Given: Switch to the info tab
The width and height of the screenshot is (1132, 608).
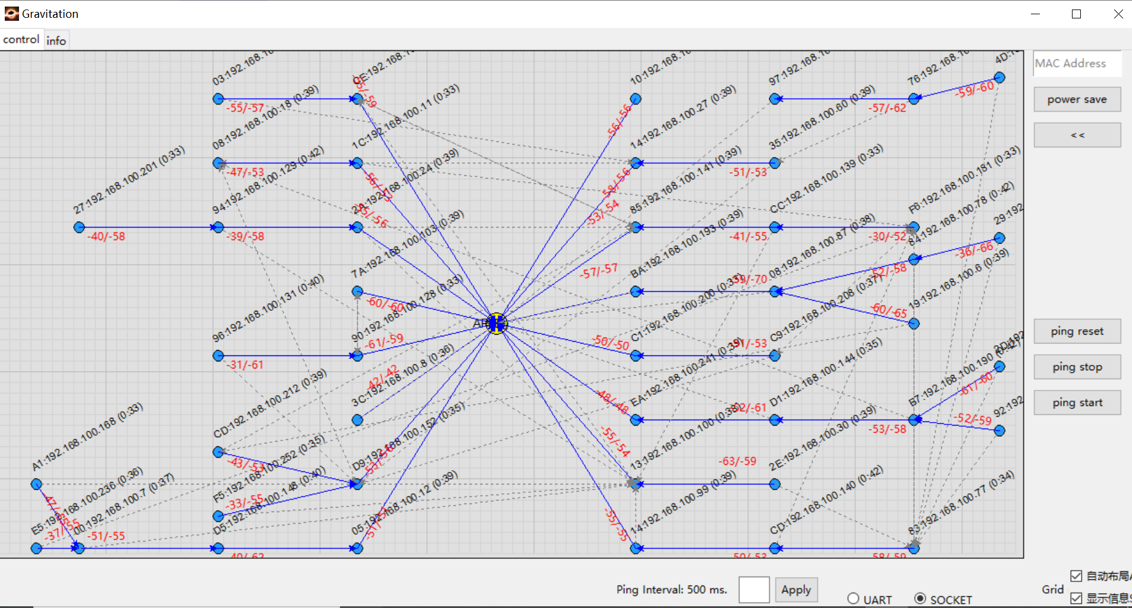Looking at the screenshot, I should [x=56, y=40].
